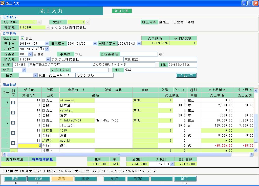Screen dimensions: 259x186
Task: Click the product code cell nihonsyu
Action: pos(77,100)
